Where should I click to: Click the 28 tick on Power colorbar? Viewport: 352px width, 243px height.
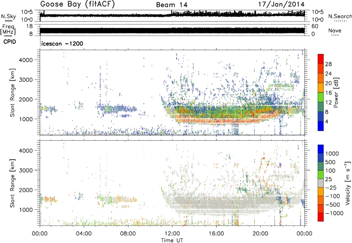328,64
